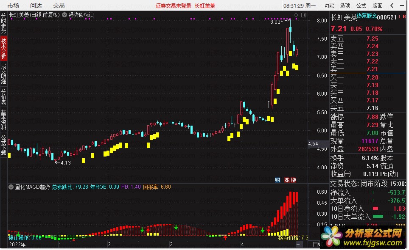Click the 外盘 value 282533
Viewport: 409px width, 250px height.
(x=368, y=149)
